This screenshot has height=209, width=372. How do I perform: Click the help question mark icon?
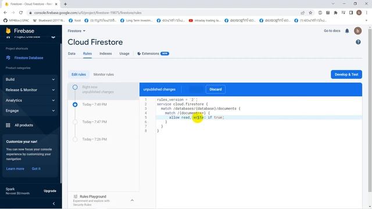point(358,42)
